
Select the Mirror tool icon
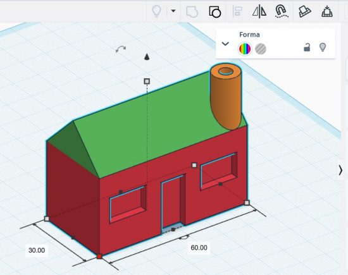pos(259,11)
